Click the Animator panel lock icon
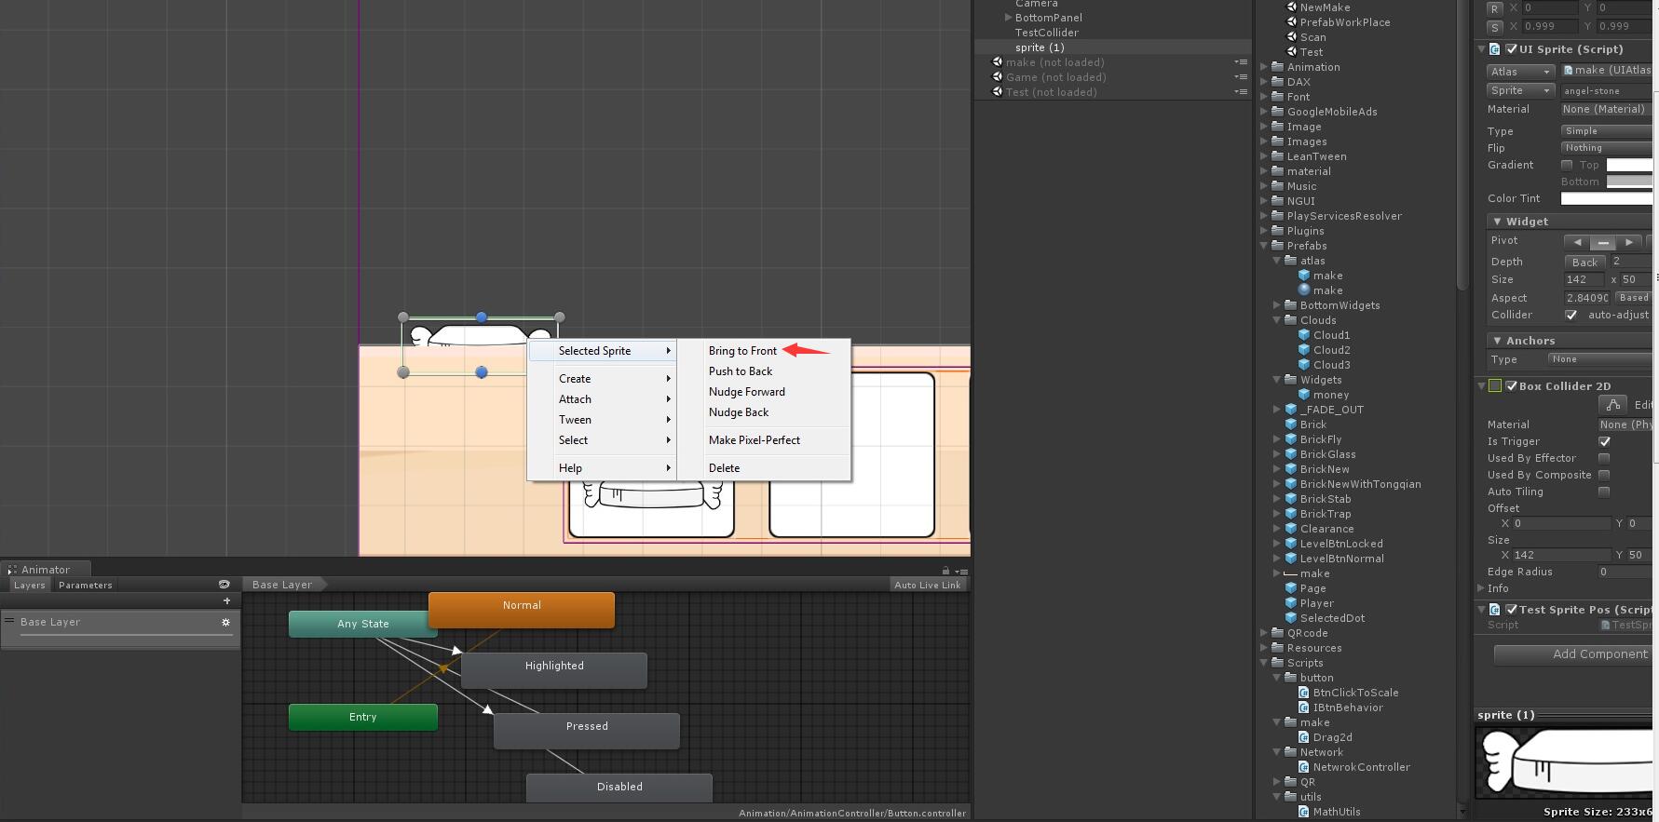This screenshot has height=822, width=1659. pyautogui.click(x=945, y=571)
